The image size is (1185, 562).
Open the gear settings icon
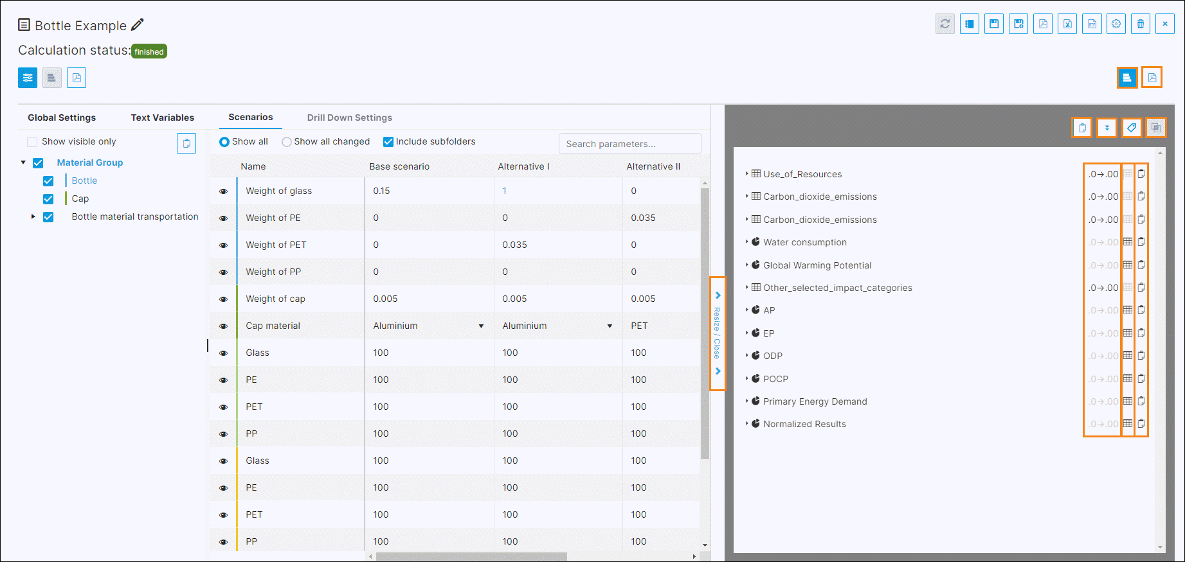(1116, 24)
